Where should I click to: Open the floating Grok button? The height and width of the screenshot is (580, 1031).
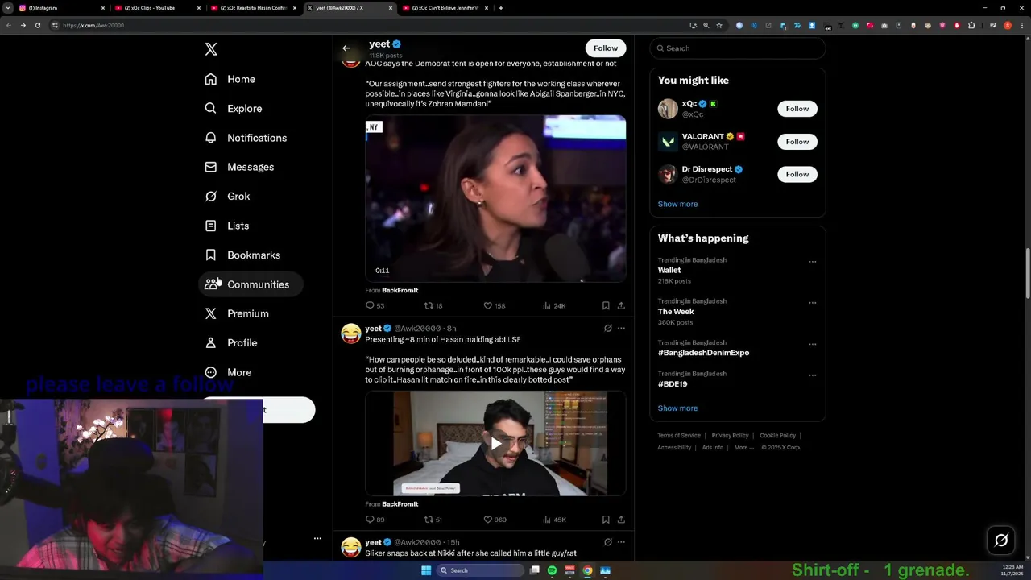(x=1001, y=541)
